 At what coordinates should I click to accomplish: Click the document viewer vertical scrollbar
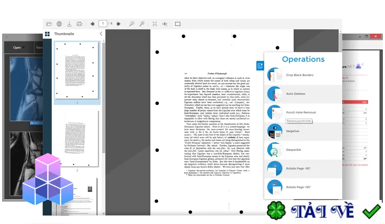click(x=340, y=42)
